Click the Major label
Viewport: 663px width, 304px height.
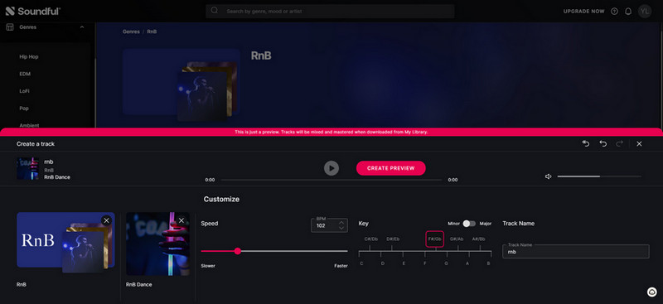click(486, 224)
